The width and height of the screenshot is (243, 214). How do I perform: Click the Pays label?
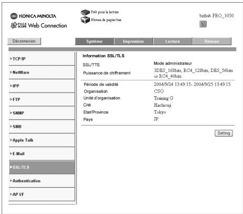pyautogui.click(x=88, y=119)
